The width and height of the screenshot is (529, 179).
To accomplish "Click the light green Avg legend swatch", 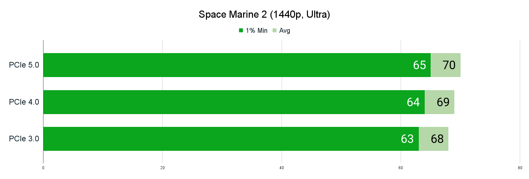I will click(x=274, y=30).
